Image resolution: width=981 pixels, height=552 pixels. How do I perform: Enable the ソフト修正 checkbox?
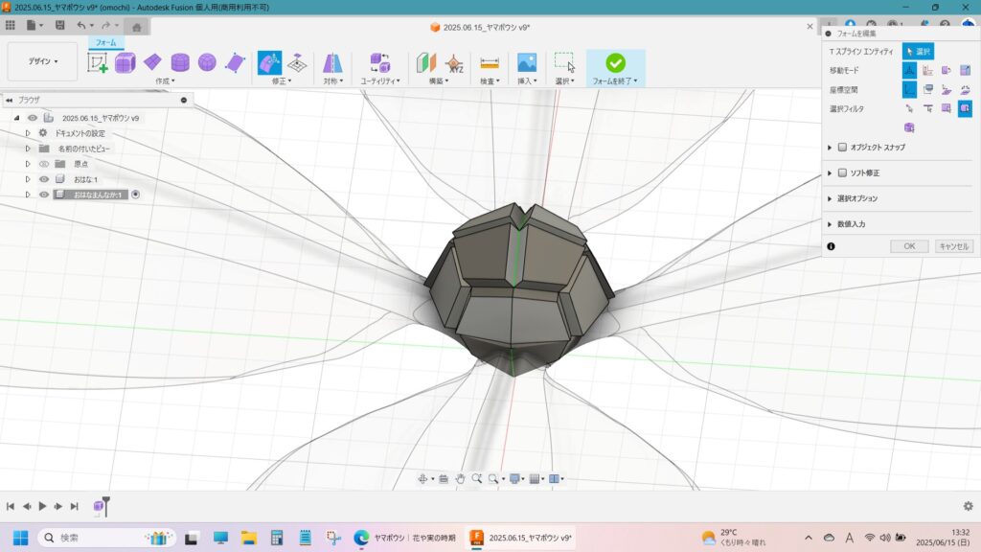pyautogui.click(x=842, y=173)
